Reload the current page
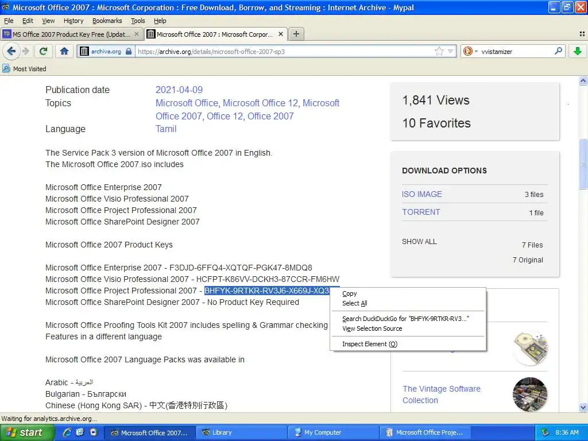The height and width of the screenshot is (441, 588). click(44, 51)
